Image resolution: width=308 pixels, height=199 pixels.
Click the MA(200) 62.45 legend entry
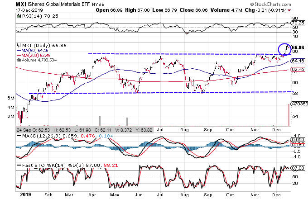[x=34, y=56]
